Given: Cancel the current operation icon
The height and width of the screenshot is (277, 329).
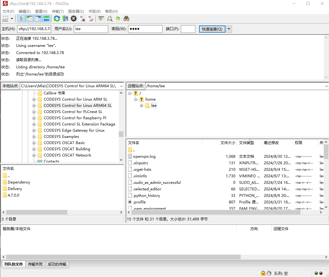Looking at the screenshot, I should tap(74, 19).
